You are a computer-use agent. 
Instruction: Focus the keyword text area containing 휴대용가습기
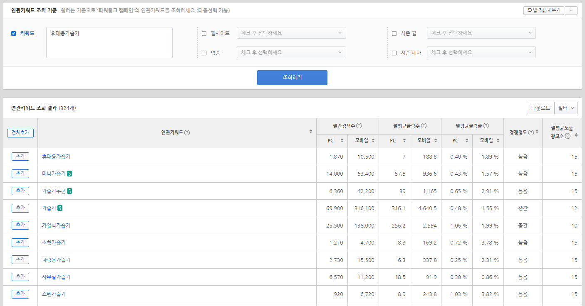[x=109, y=42]
